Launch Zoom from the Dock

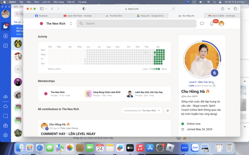[185, 148]
